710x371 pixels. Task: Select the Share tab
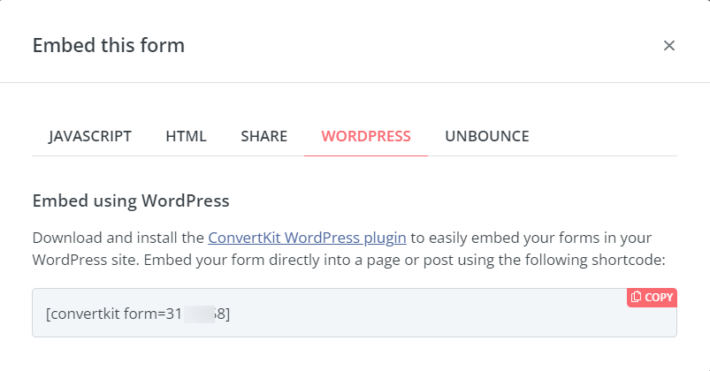click(264, 136)
